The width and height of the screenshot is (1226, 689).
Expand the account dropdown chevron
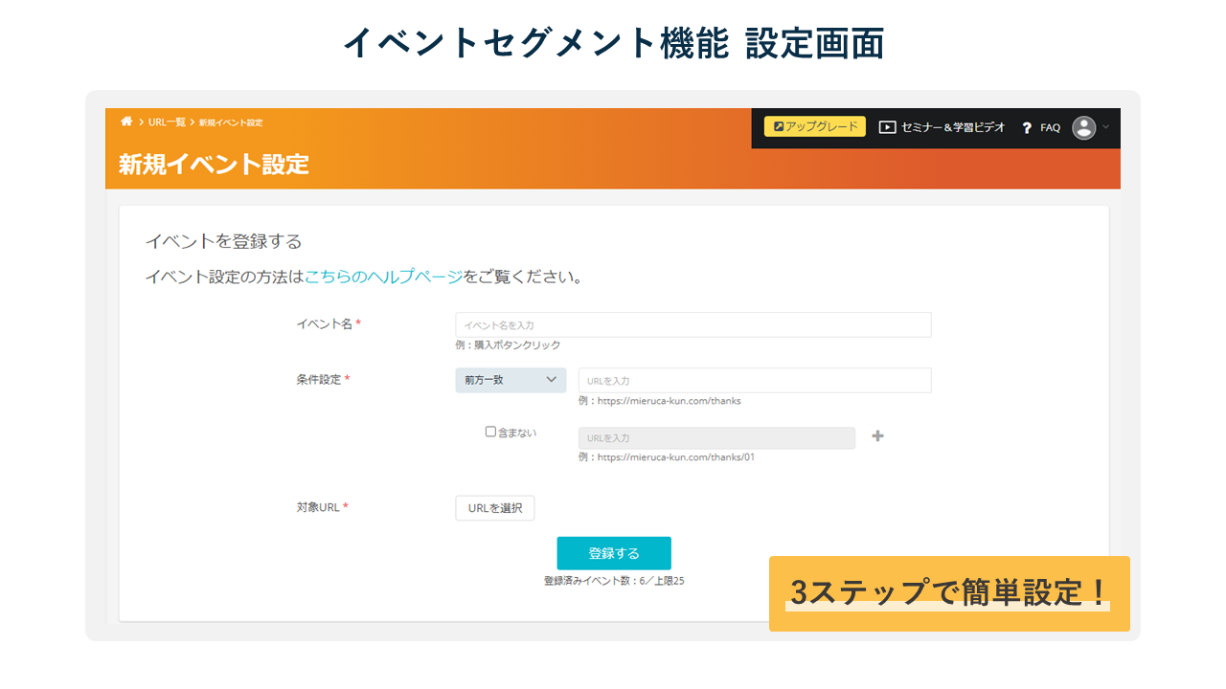click(x=1105, y=126)
